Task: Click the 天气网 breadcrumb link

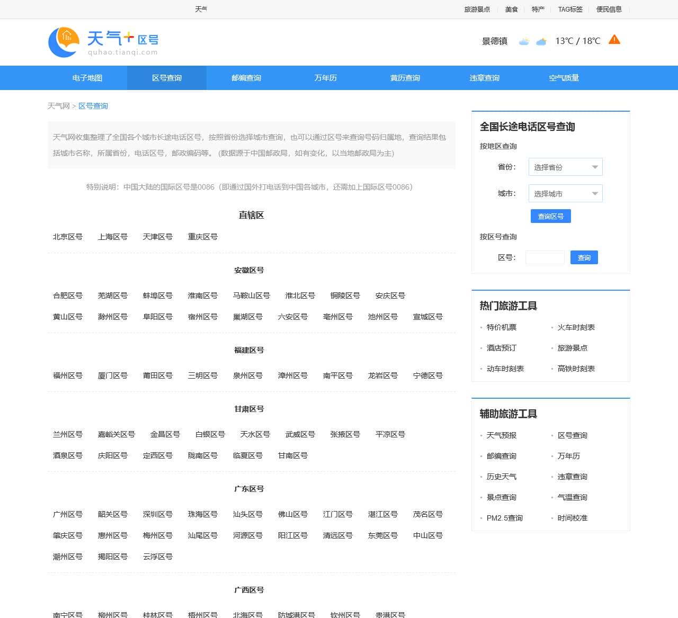Action: click(58, 106)
